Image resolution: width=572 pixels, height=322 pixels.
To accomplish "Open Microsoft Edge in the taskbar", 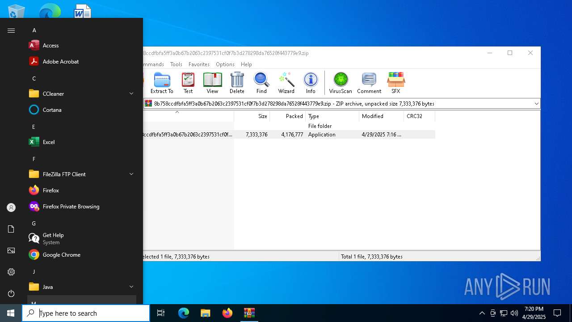I will 184,313.
